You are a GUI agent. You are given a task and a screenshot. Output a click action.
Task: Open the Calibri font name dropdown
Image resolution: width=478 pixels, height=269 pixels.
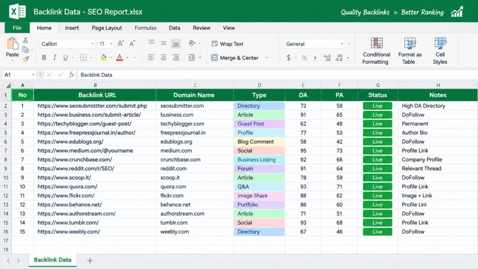(x=92, y=44)
